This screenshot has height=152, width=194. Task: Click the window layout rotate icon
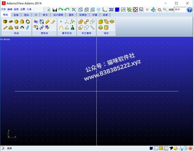click(123, 10)
